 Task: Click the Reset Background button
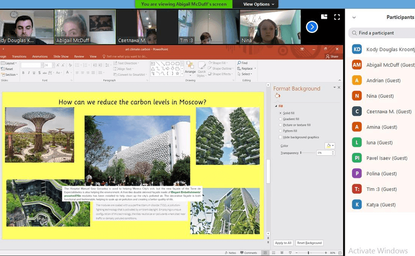pos(309,243)
